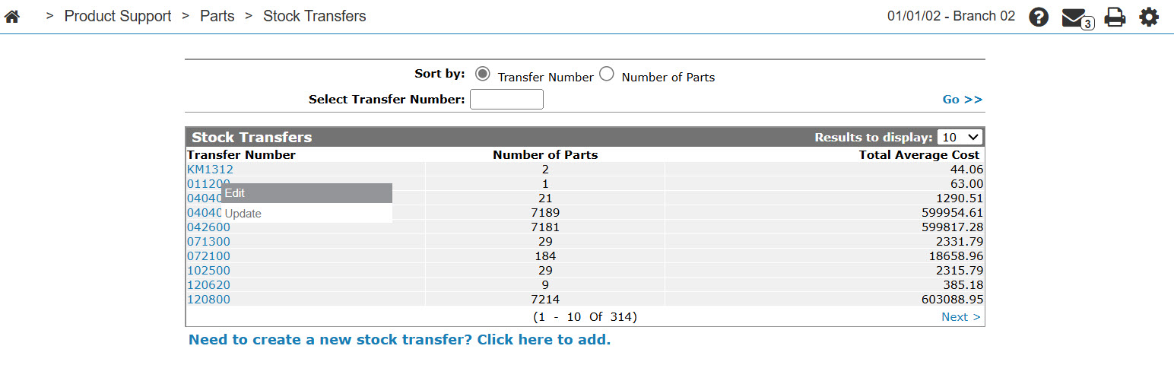Open transfer KM1312
Screen dimensions: 1174x365
(x=210, y=170)
